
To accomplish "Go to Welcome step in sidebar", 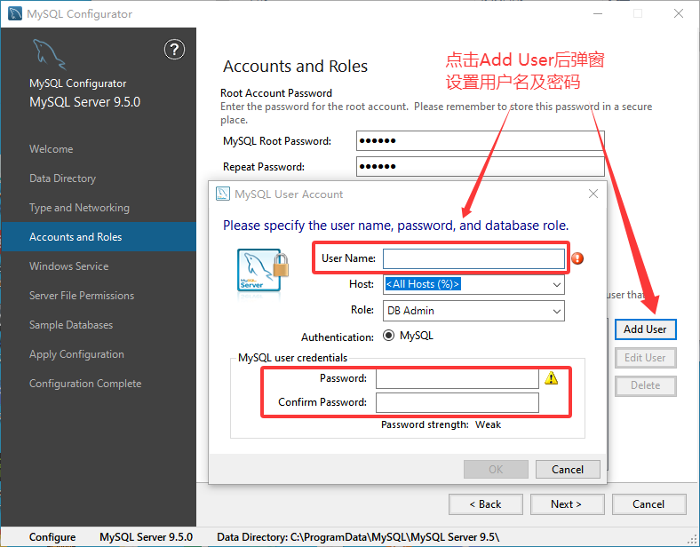I will click(x=52, y=149).
